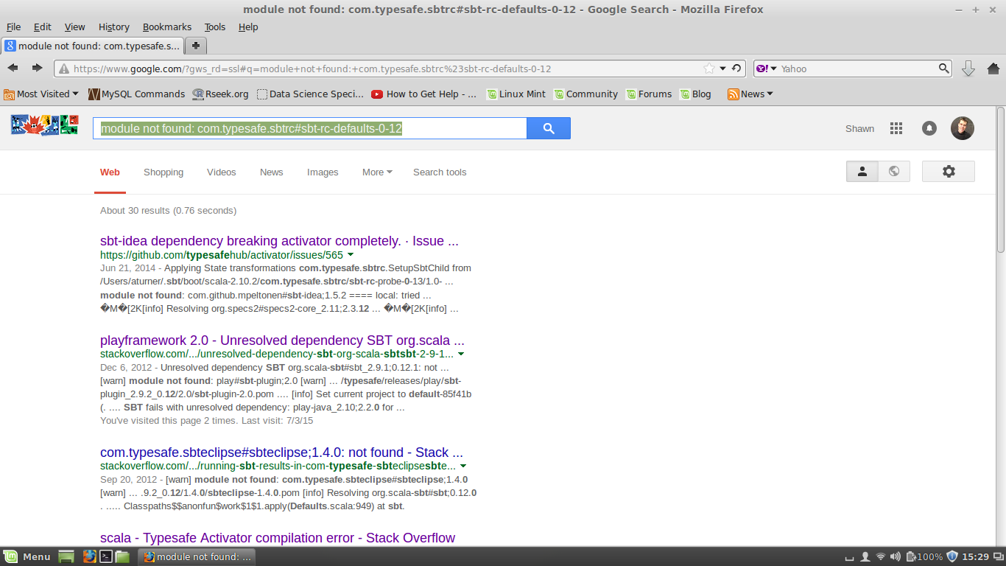Open the Tools menu
Screen dimensions: 1006x566
click(215, 27)
